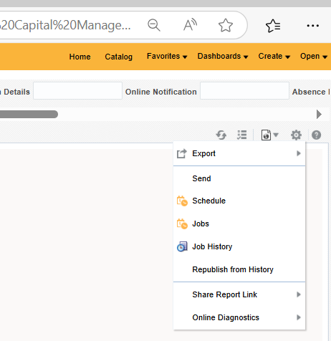Expand the Export submenu
Screen dimensions: 331x341
(x=239, y=153)
